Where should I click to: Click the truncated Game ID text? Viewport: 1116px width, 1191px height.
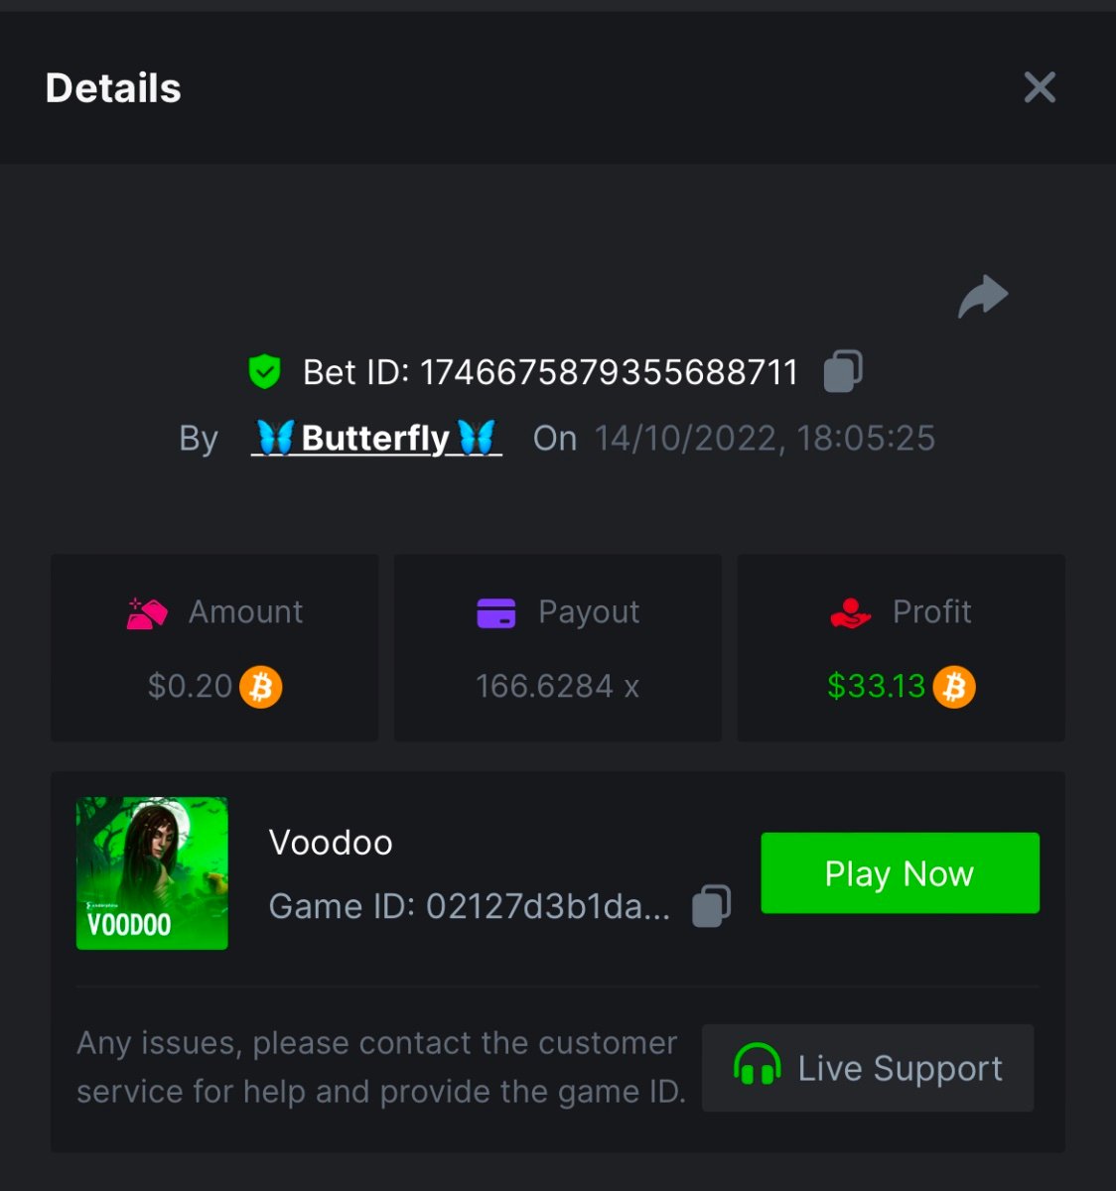(469, 906)
